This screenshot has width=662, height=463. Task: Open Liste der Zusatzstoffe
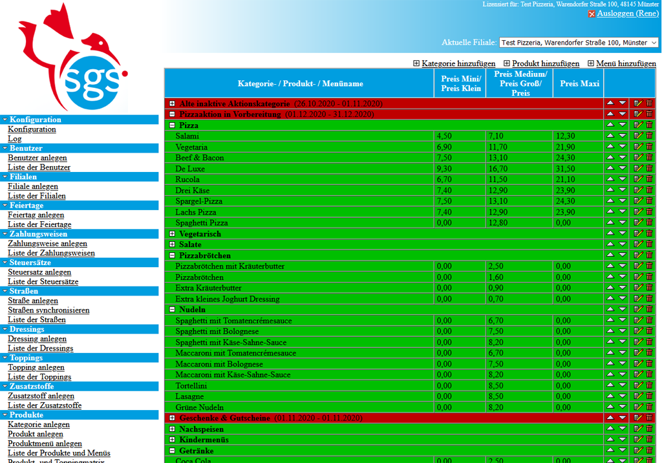[x=45, y=405]
